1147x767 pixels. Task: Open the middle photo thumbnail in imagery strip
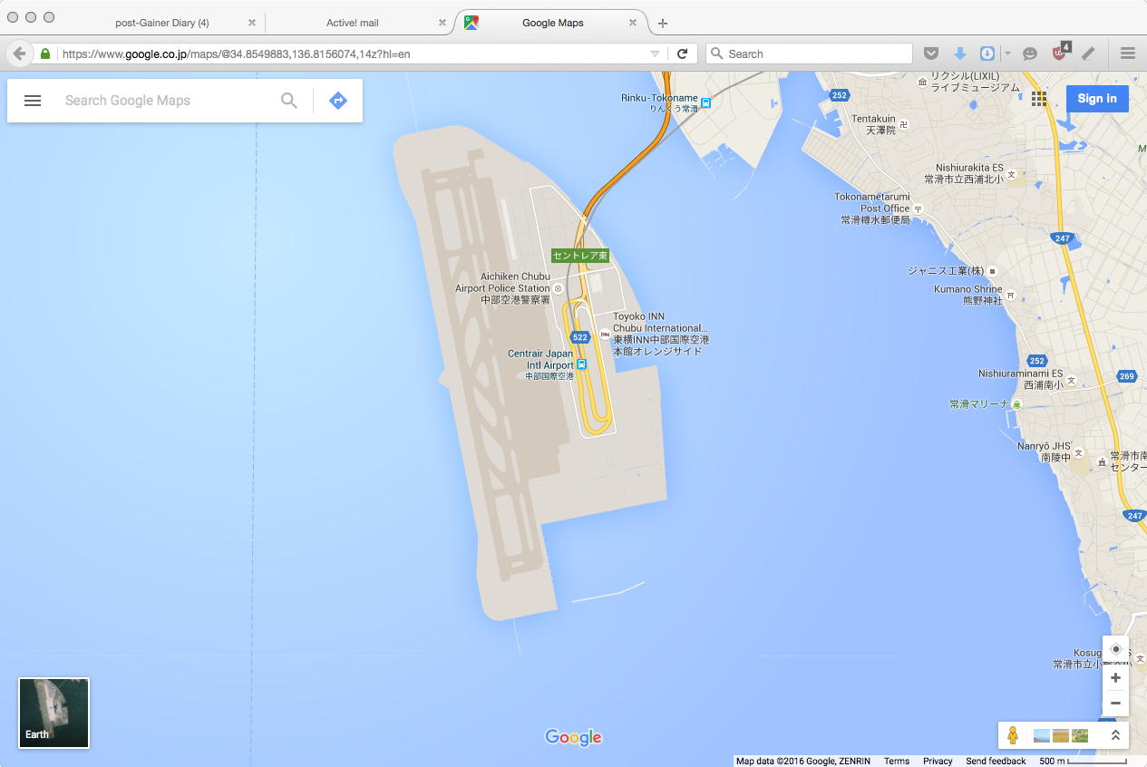[1061, 735]
